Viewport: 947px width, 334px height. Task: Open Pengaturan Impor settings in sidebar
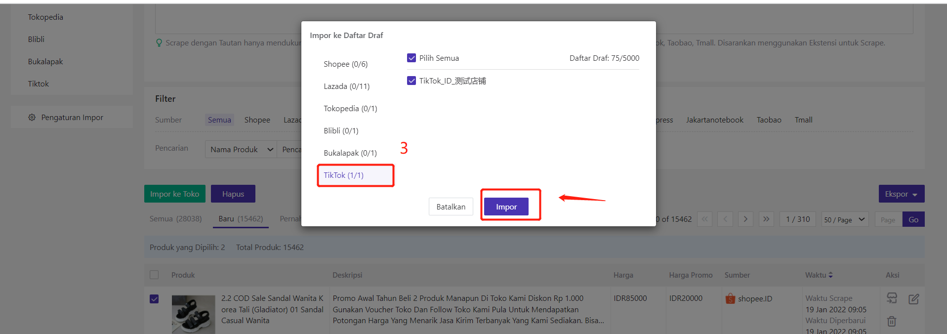[72, 118]
